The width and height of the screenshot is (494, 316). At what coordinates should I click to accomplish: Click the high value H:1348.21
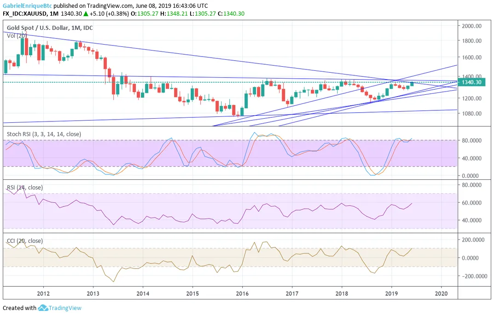(x=174, y=13)
